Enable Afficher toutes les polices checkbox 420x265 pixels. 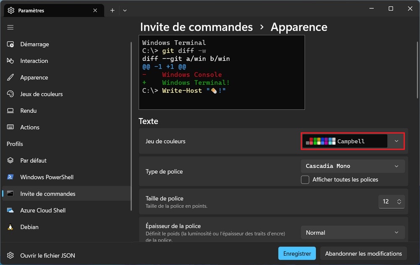[305, 180]
